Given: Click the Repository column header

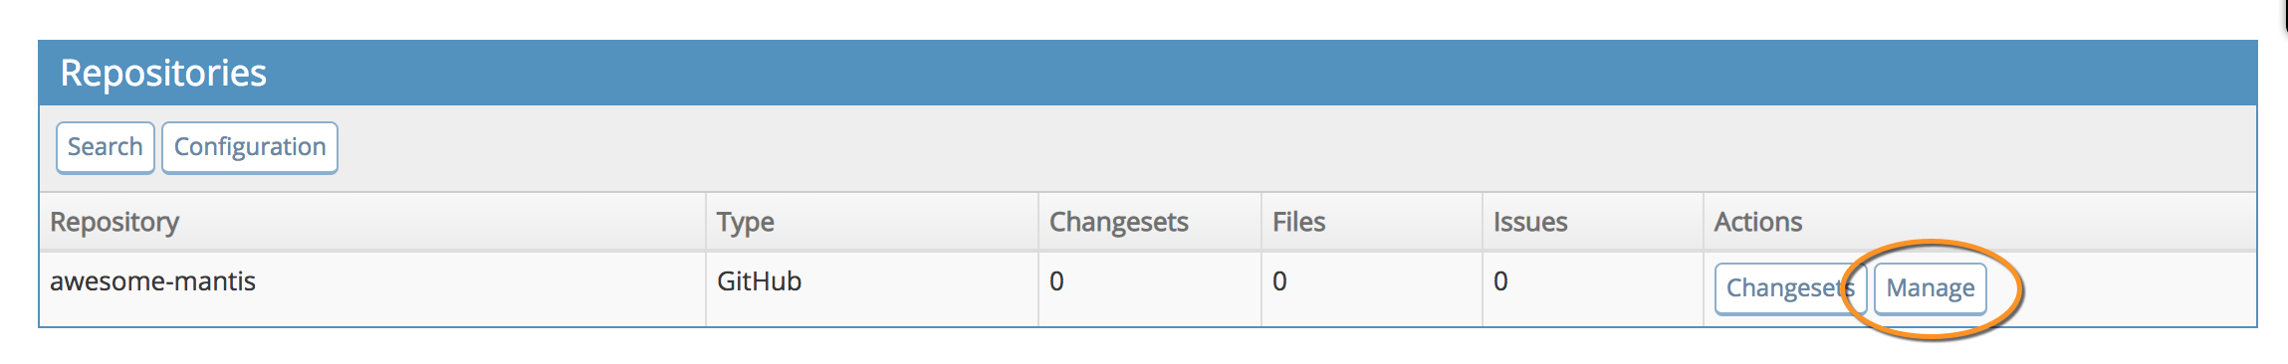Looking at the screenshot, I should [x=114, y=222].
